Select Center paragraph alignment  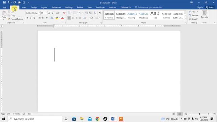(73, 18)
